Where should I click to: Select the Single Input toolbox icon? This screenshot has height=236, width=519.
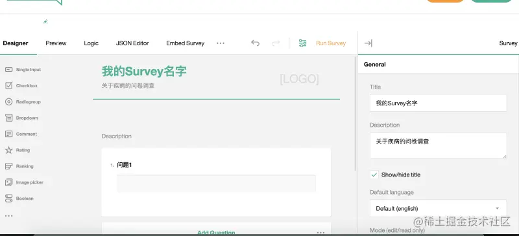pos(9,70)
